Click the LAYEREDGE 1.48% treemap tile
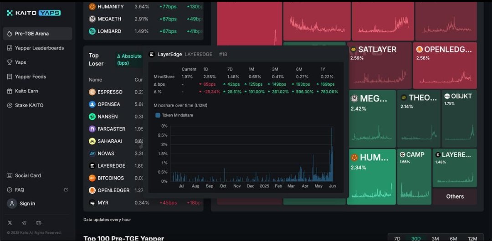The image size is (492, 241). coord(455,168)
